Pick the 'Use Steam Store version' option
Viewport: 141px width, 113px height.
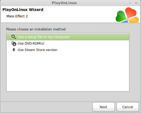pyautogui.click(x=68, y=50)
